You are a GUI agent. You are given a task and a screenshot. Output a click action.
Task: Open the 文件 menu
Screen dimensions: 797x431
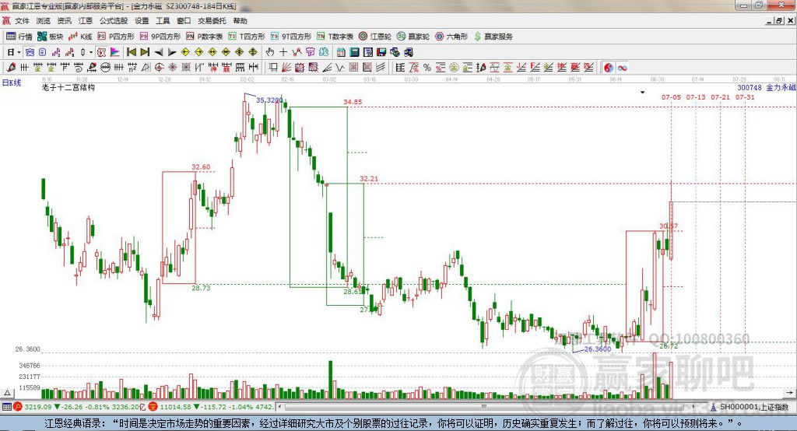pos(22,21)
